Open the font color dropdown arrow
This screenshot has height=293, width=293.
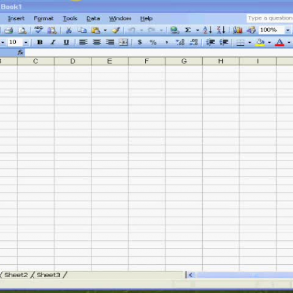289,42
